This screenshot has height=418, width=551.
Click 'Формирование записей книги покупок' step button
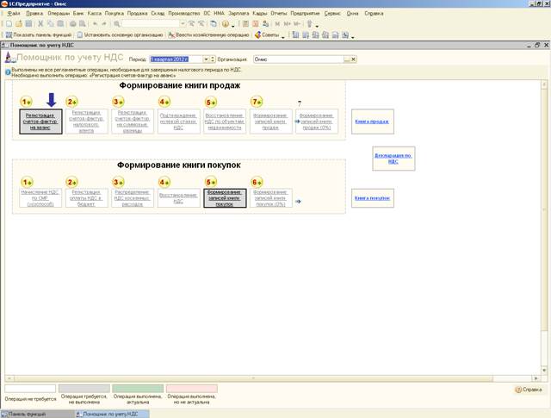(x=226, y=198)
